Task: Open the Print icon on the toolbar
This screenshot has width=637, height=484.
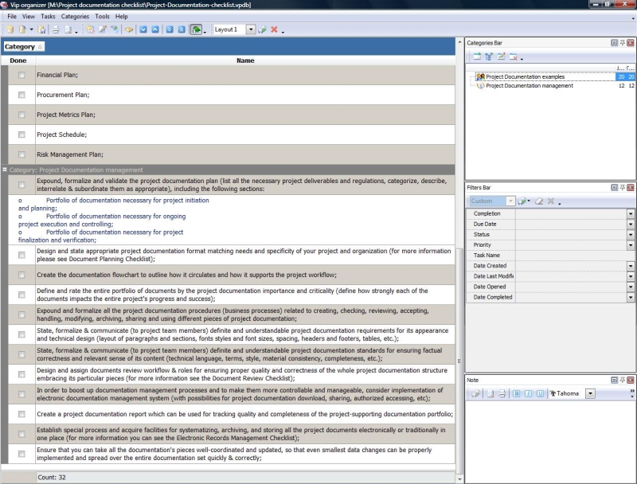Action: [x=54, y=31]
